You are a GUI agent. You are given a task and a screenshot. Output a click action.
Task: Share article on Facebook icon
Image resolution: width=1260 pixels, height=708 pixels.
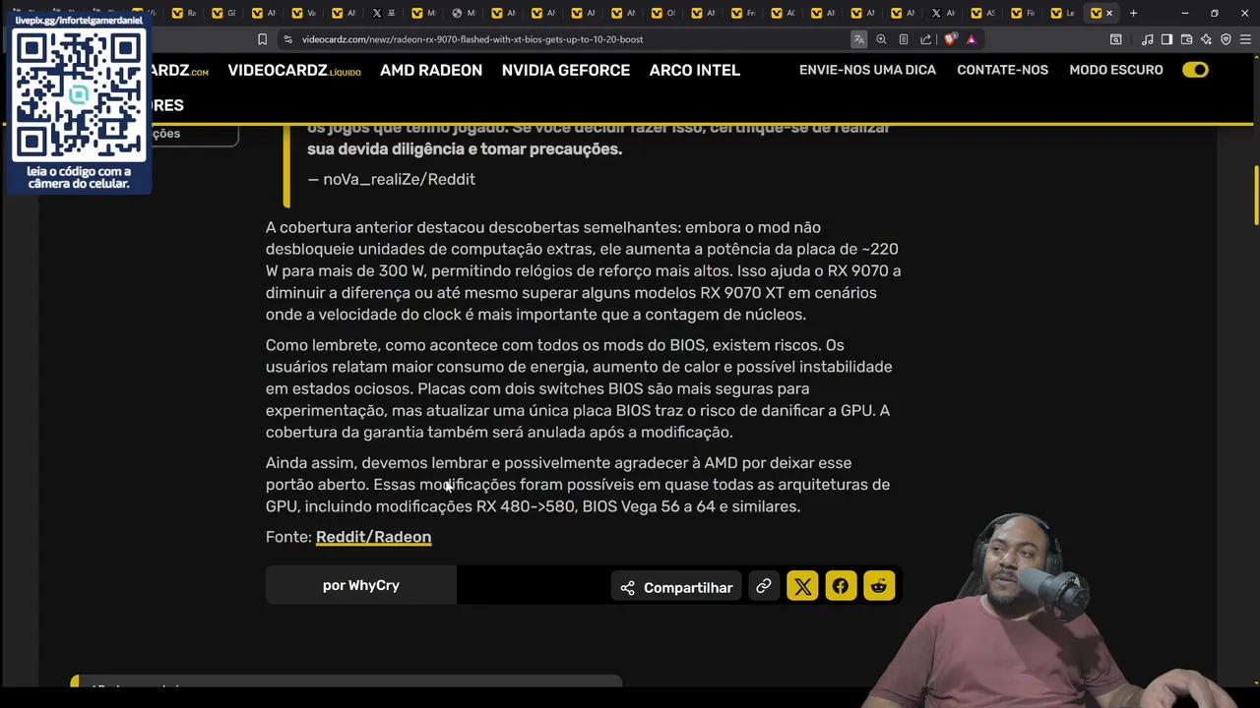(x=841, y=587)
